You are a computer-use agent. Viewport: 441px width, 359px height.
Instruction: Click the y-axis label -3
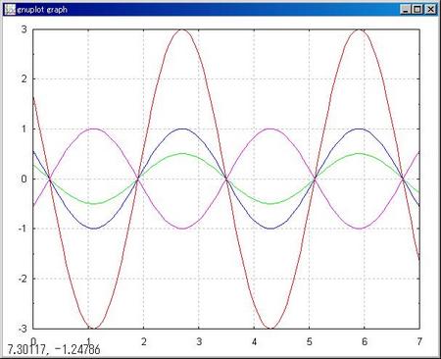(x=23, y=329)
